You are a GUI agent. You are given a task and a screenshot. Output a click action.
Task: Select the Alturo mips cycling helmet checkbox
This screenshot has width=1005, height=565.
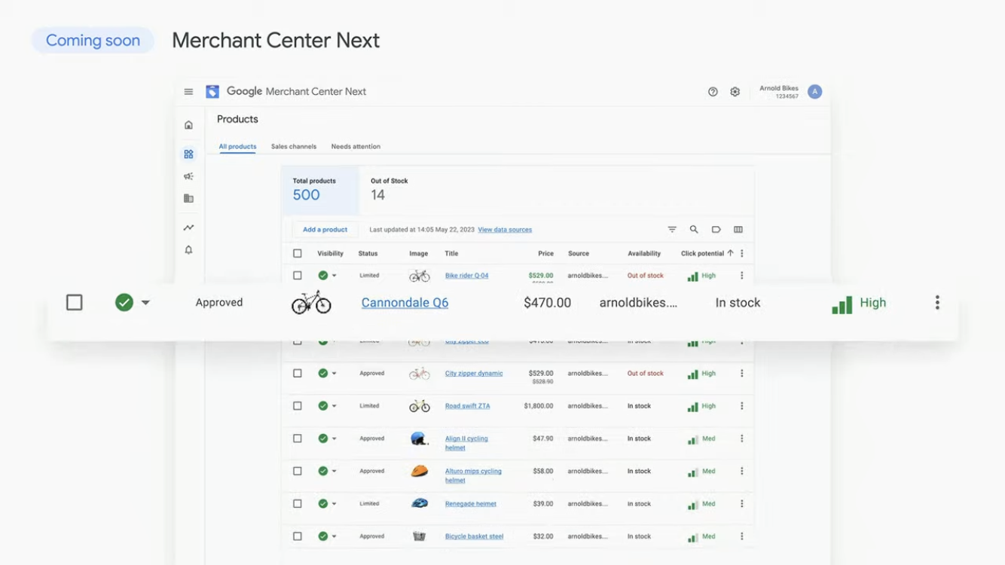tap(298, 472)
